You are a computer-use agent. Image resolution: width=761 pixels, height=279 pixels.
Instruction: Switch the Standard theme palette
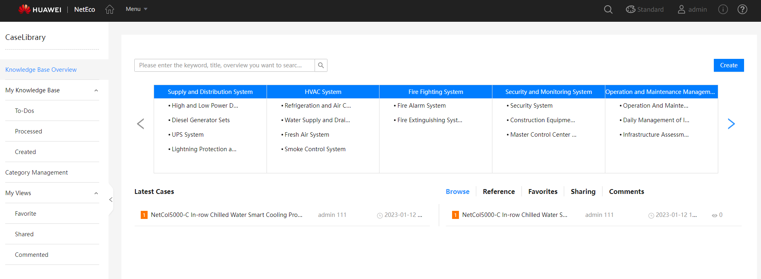pyautogui.click(x=644, y=9)
